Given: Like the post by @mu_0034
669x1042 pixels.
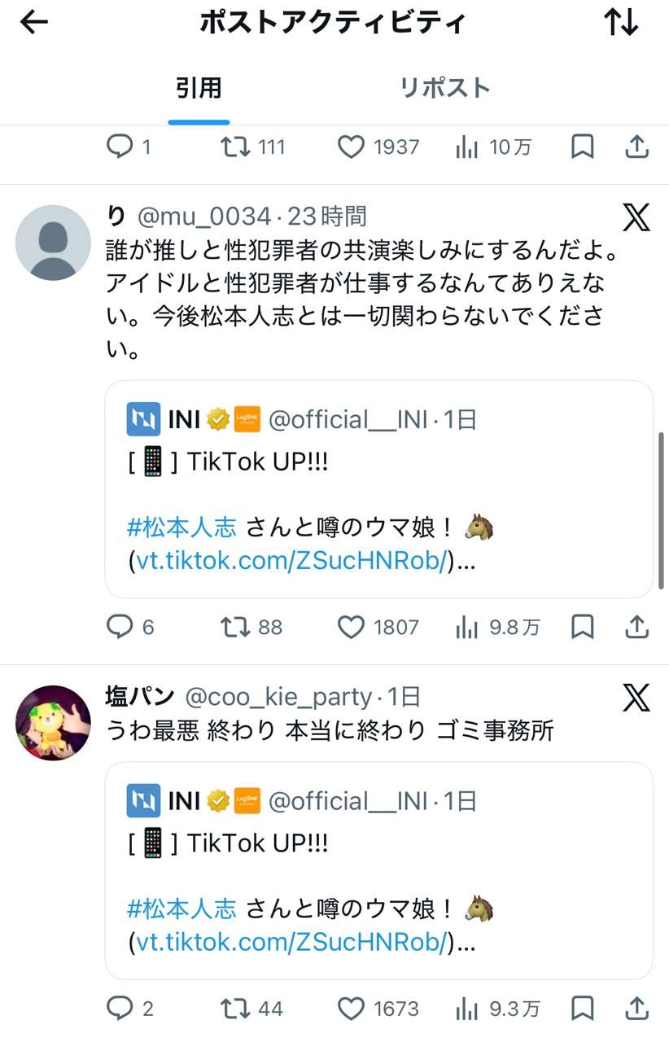Looking at the screenshot, I should tap(351, 627).
